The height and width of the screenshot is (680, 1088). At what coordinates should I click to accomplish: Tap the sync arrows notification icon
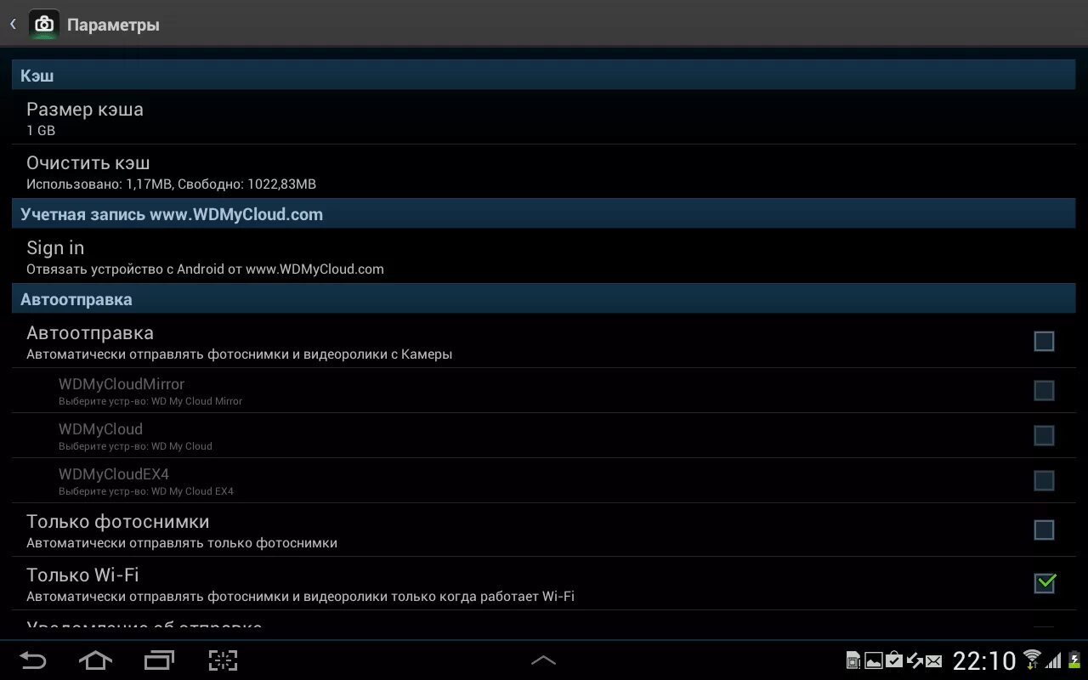click(x=915, y=660)
